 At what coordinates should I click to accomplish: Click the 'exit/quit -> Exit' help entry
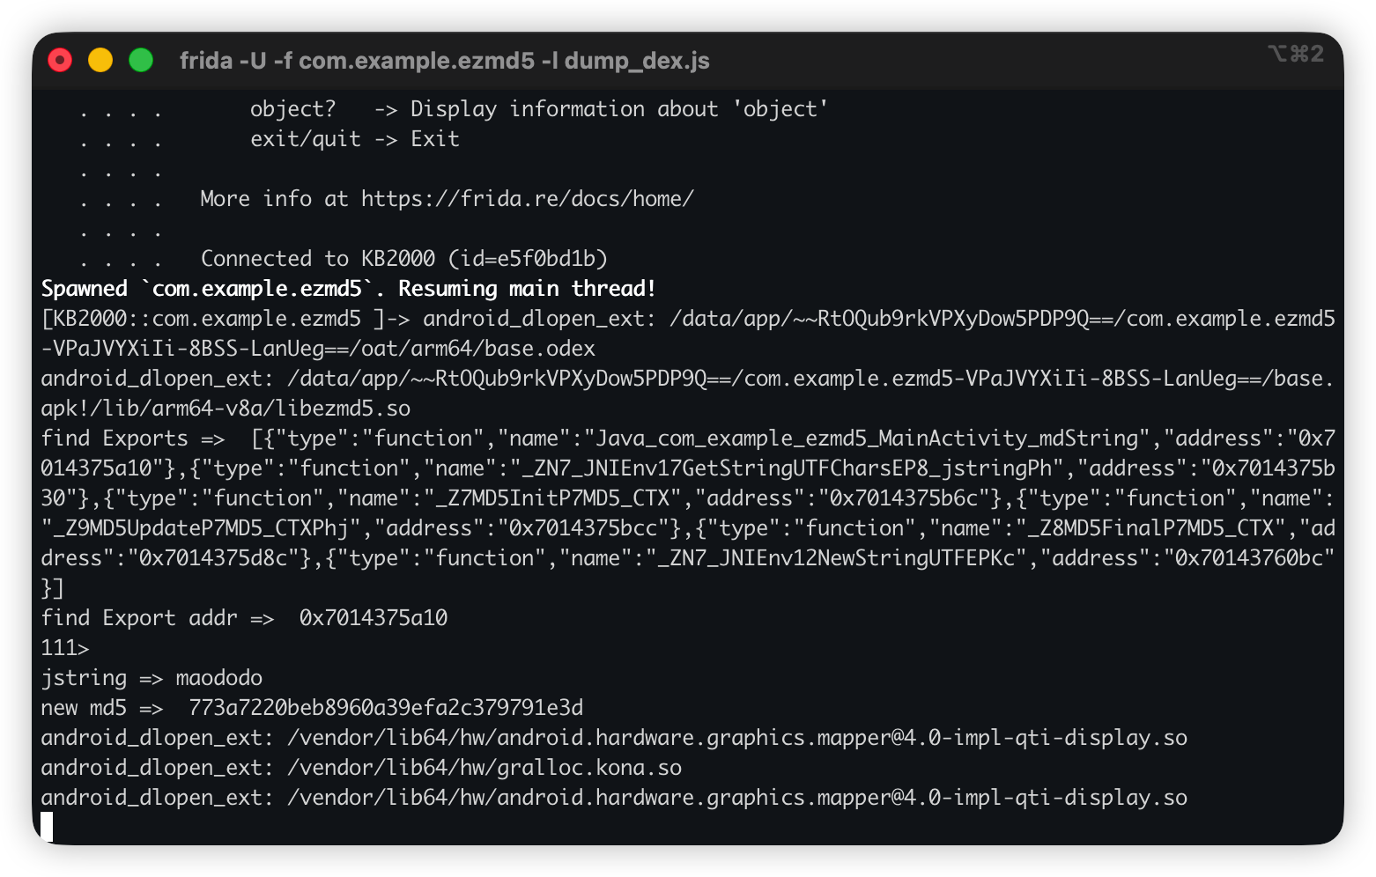[x=354, y=139]
